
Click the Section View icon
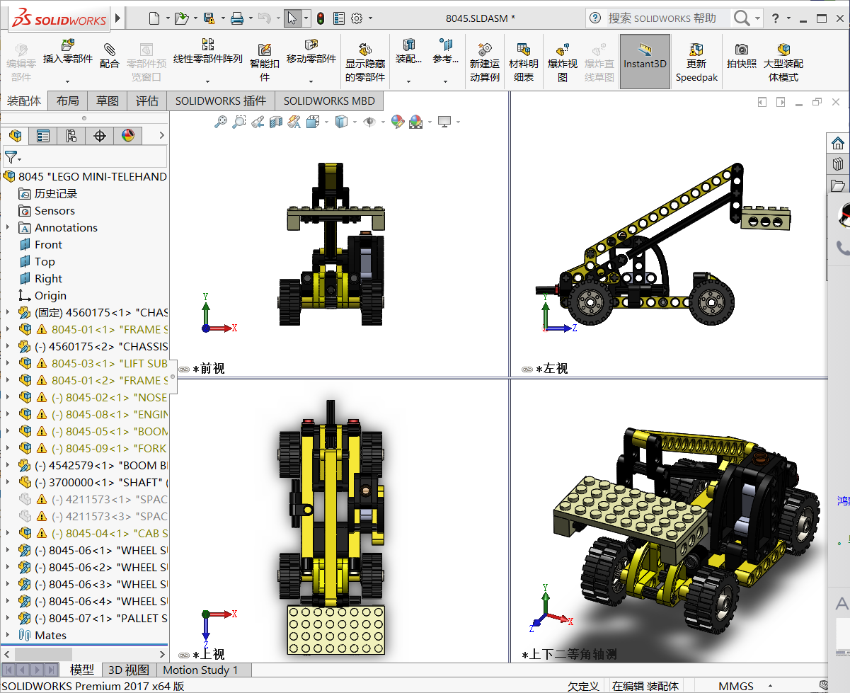276,122
